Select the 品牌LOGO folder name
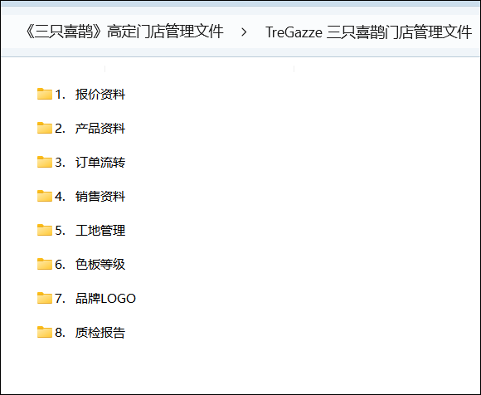 [x=105, y=299]
